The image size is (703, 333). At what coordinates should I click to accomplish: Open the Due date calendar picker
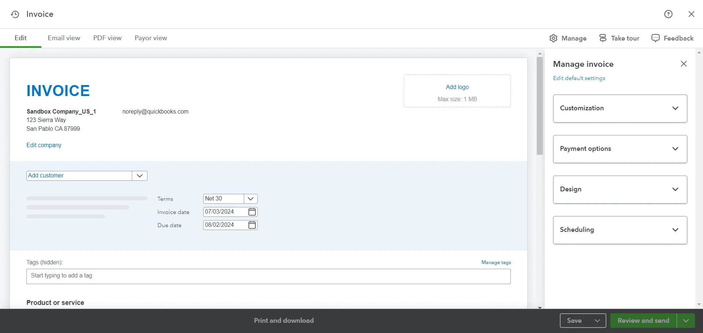point(252,225)
